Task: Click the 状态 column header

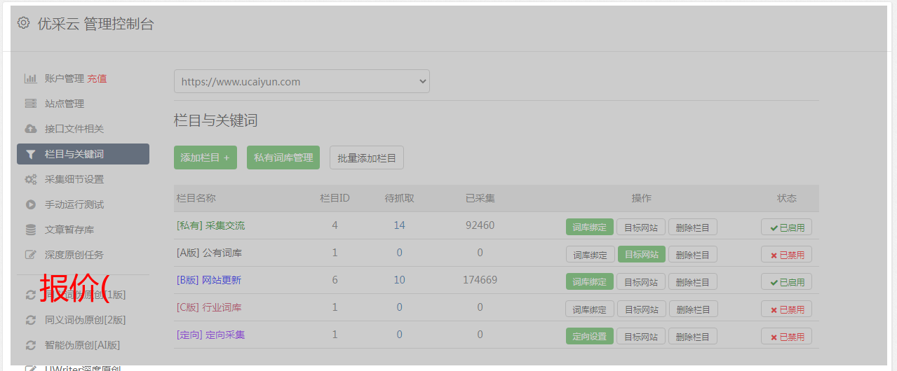Action: tap(787, 198)
